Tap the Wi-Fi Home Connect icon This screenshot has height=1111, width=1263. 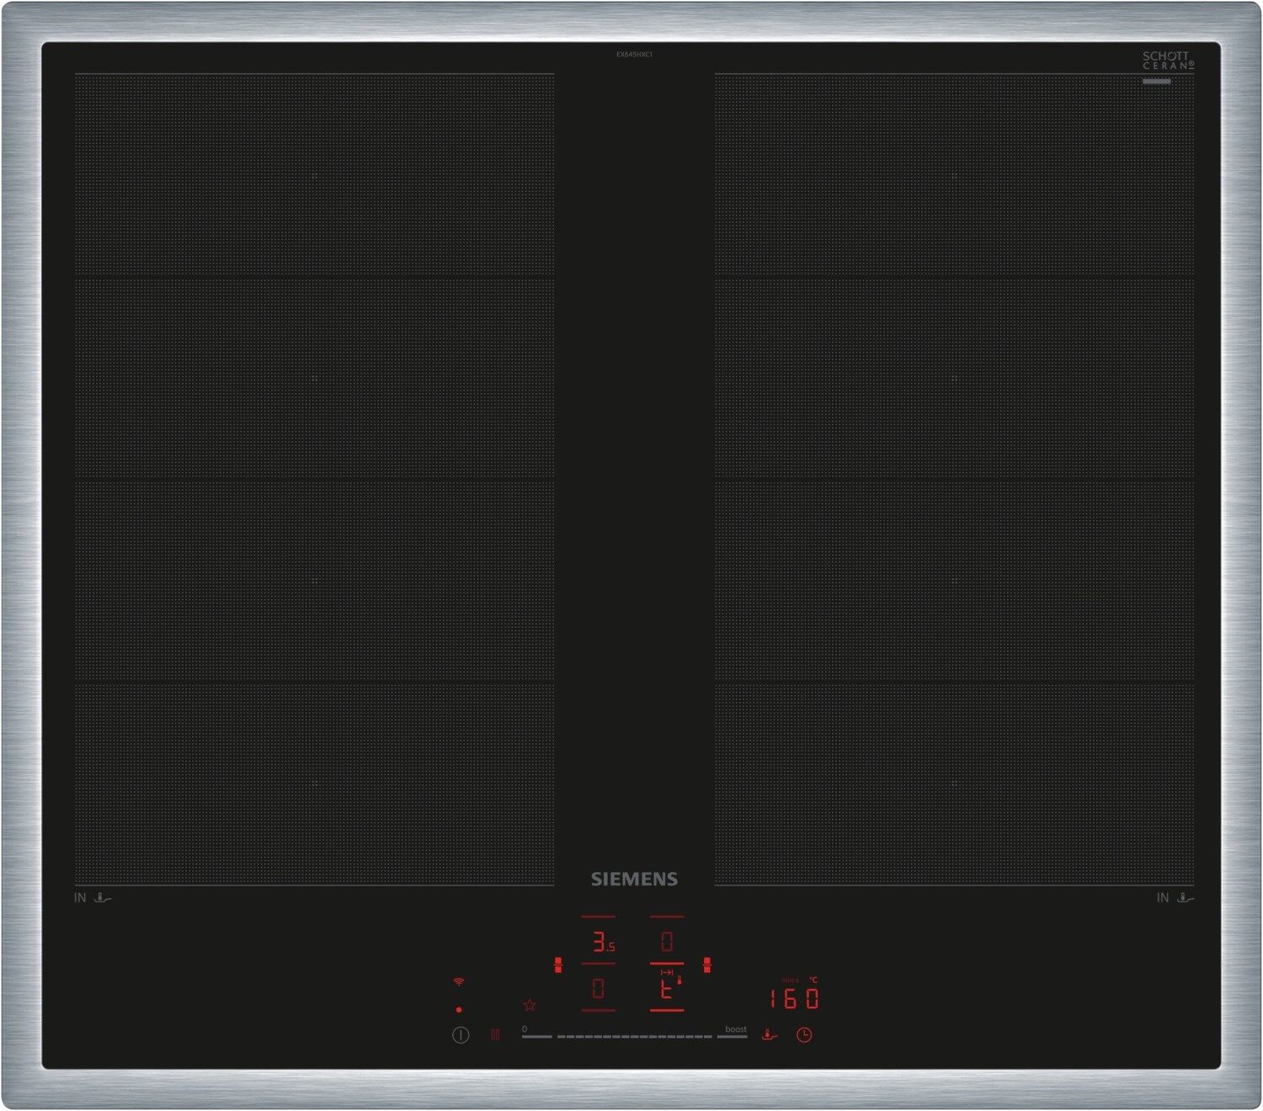(x=459, y=981)
